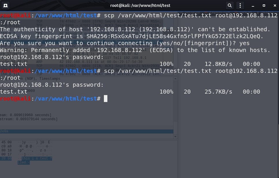Click the authenticity of host warning line
Screen dimensions: 279x178
[135, 29]
